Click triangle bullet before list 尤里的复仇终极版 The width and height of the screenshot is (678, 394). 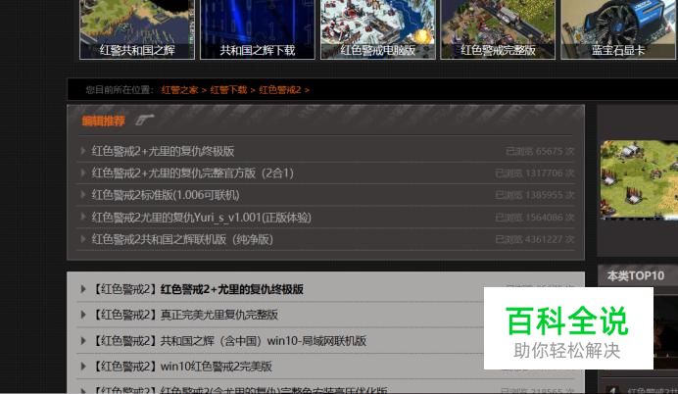pyautogui.click(x=83, y=289)
